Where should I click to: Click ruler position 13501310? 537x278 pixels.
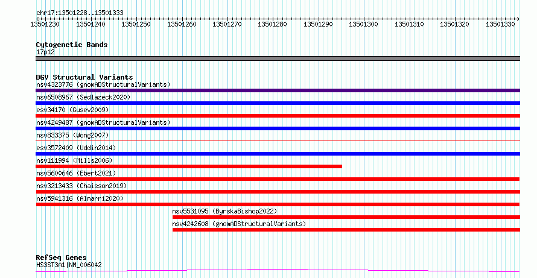tap(409, 24)
